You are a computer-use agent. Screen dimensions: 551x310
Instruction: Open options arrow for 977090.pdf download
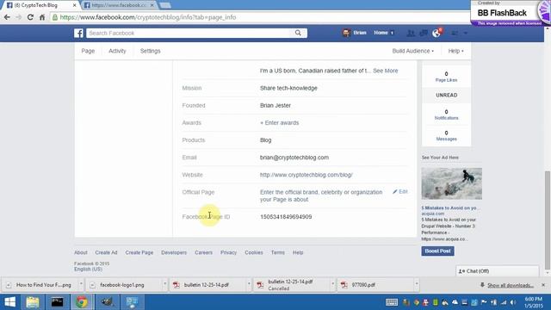[x=417, y=283]
